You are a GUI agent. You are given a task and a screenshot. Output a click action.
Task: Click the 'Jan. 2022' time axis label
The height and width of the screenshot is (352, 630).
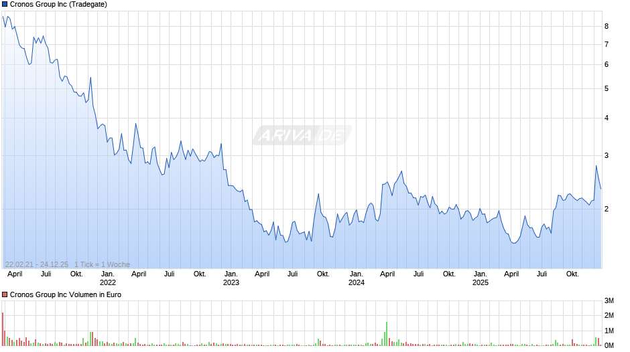click(x=108, y=278)
